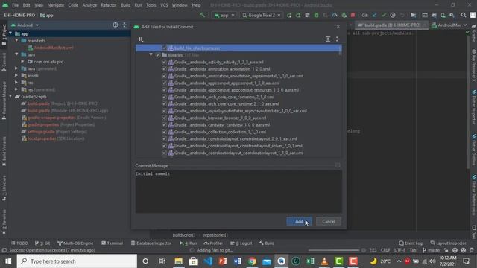Open Excel from the taskbar
Screen dimensions: 477x268
[x=310, y=261]
